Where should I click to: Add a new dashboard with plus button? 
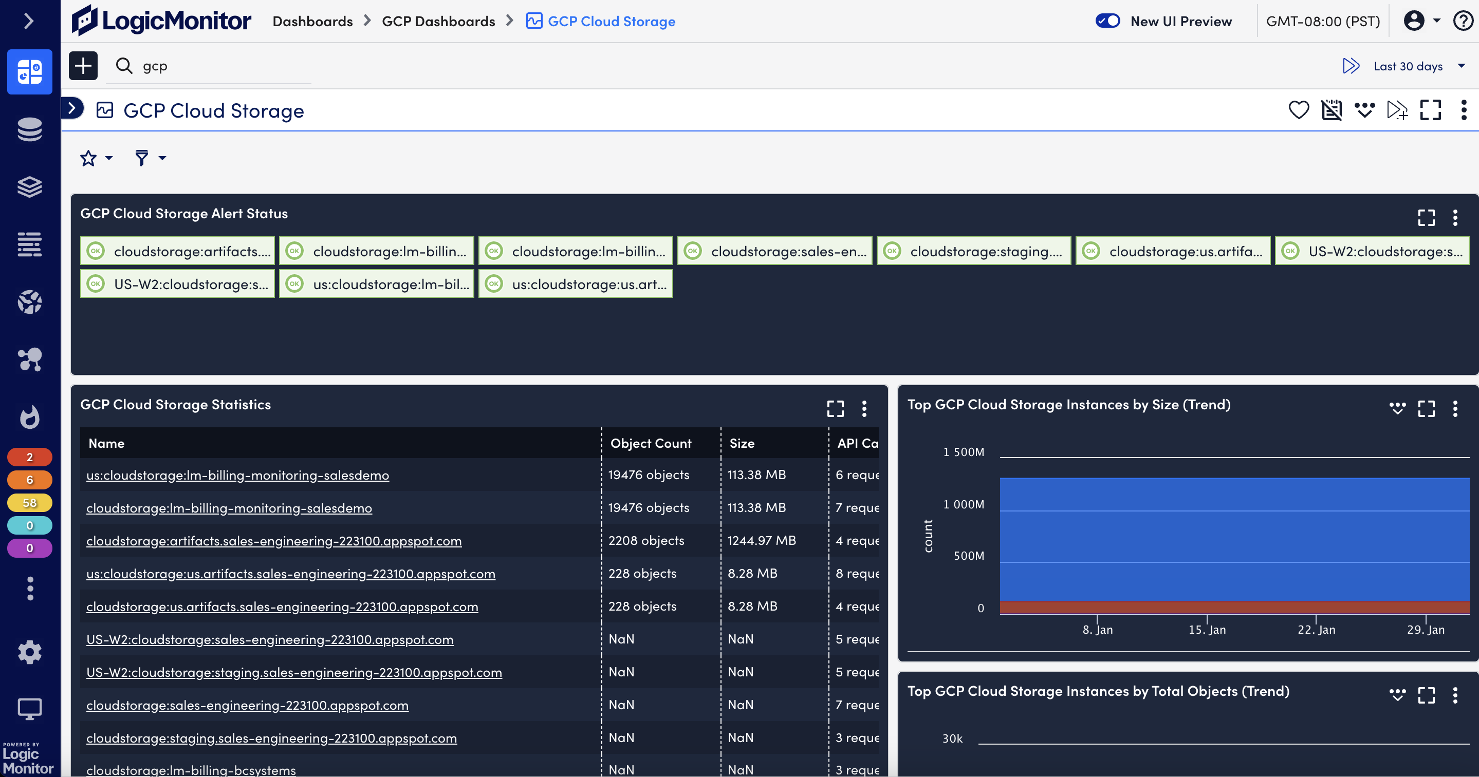(x=83, y=66)
